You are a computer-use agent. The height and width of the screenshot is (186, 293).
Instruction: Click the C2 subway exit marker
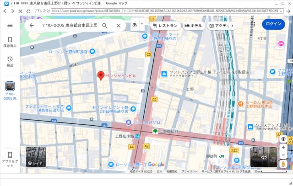pyautogui.click(x=154, y=100)
